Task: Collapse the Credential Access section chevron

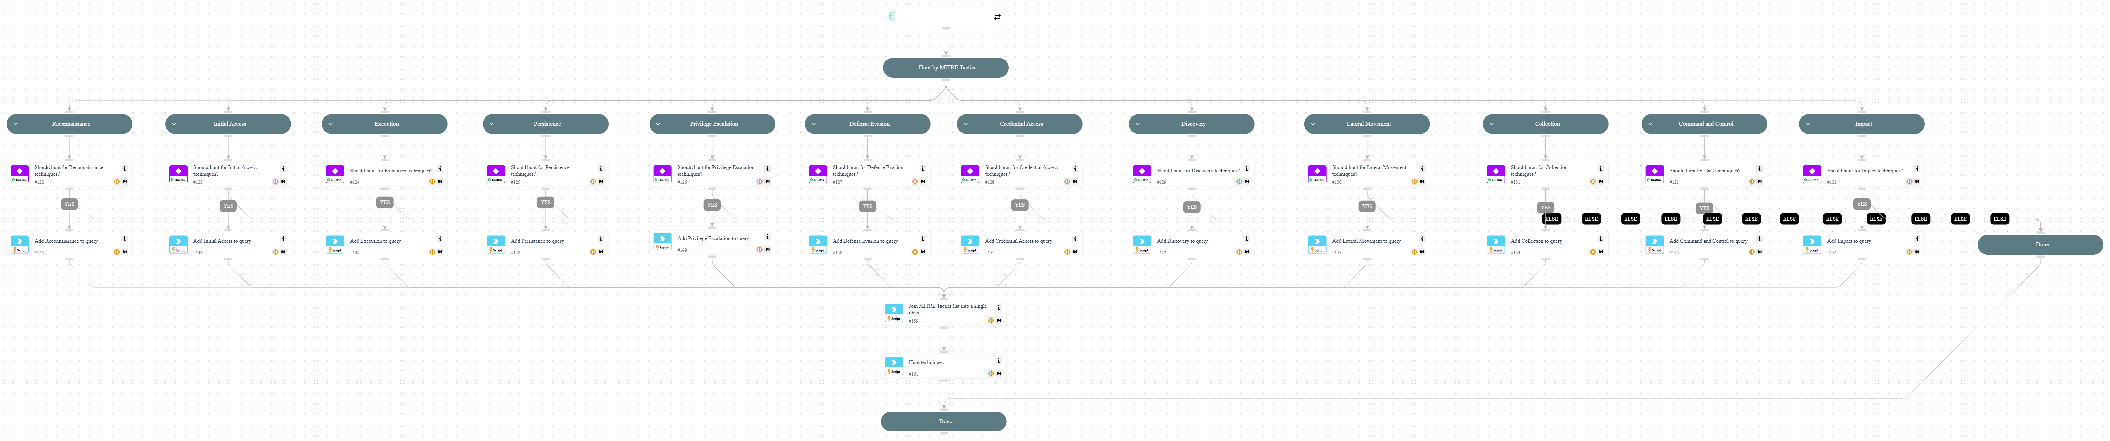Action: pos(966,124)
